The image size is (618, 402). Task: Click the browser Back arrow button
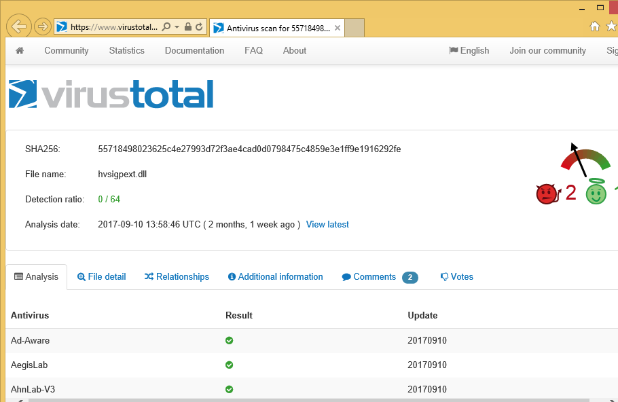pyautogui.click(x=19, y=26)
